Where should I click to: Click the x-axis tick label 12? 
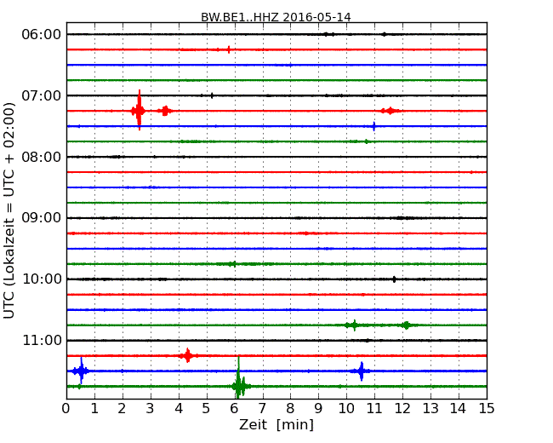pos(402,408)
